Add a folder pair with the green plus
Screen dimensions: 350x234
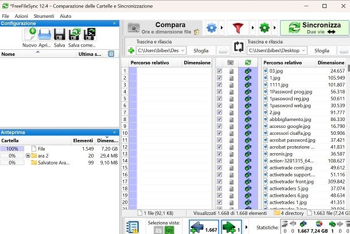point(131,50)
